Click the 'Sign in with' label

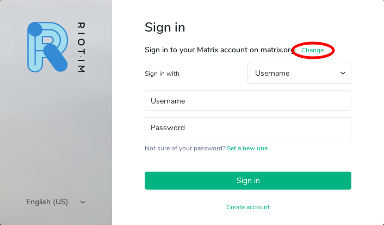(x=162, y=74)
